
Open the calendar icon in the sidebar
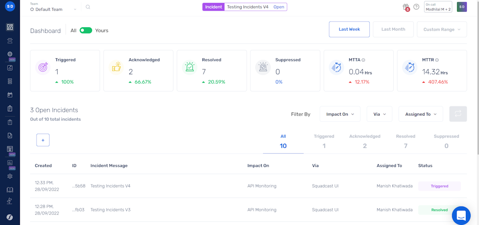click(x=10, y=95)
